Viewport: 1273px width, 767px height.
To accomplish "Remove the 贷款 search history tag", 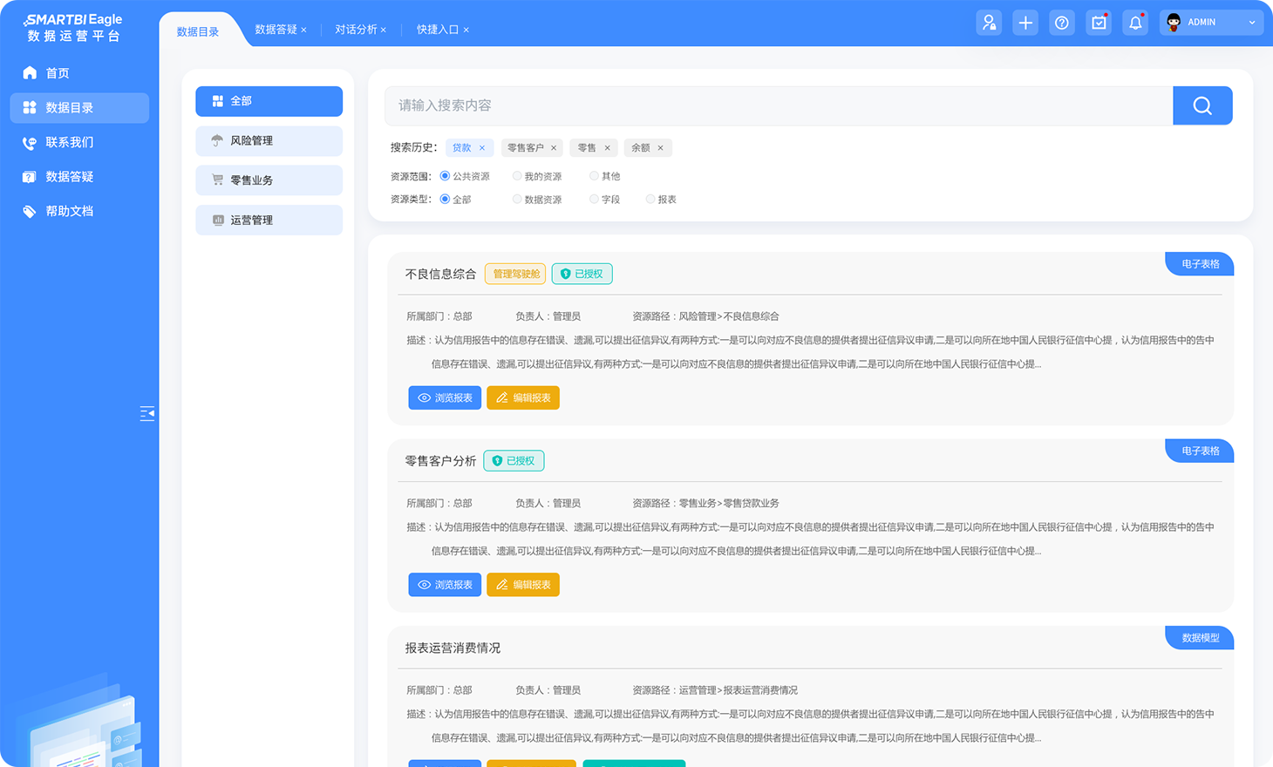I will pyautogui.click(x=482, y=148).
